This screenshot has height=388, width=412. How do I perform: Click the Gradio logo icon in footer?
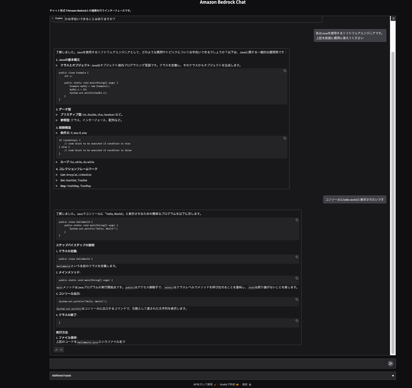pos(237,385)
